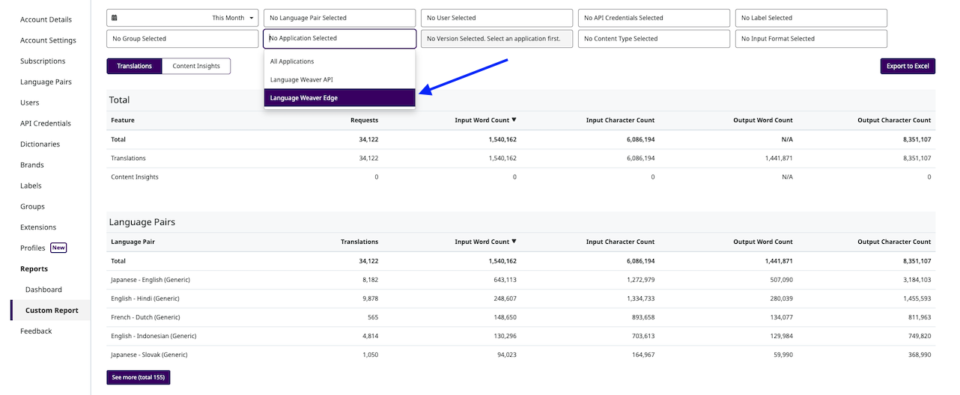The image size is (960, 395).
Task: Open the Japanese - English (Generic) row
Action: pyautogui.click(x=150, y=280)
